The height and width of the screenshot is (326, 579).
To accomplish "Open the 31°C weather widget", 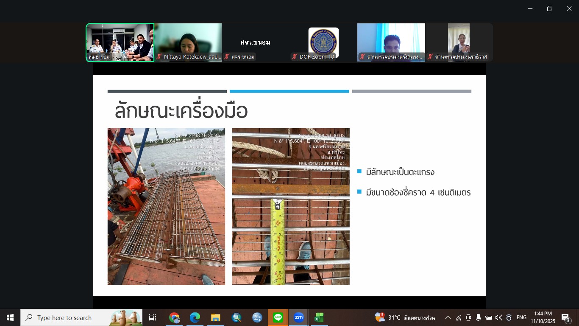I will point(405,318).
